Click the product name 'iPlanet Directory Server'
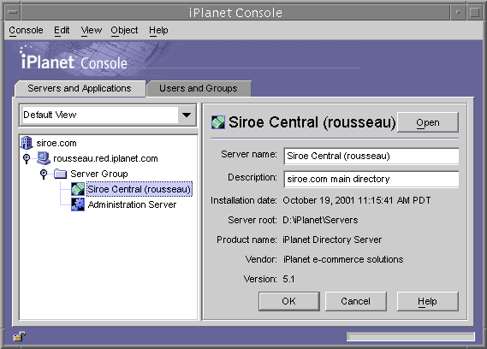 point(332,240)
